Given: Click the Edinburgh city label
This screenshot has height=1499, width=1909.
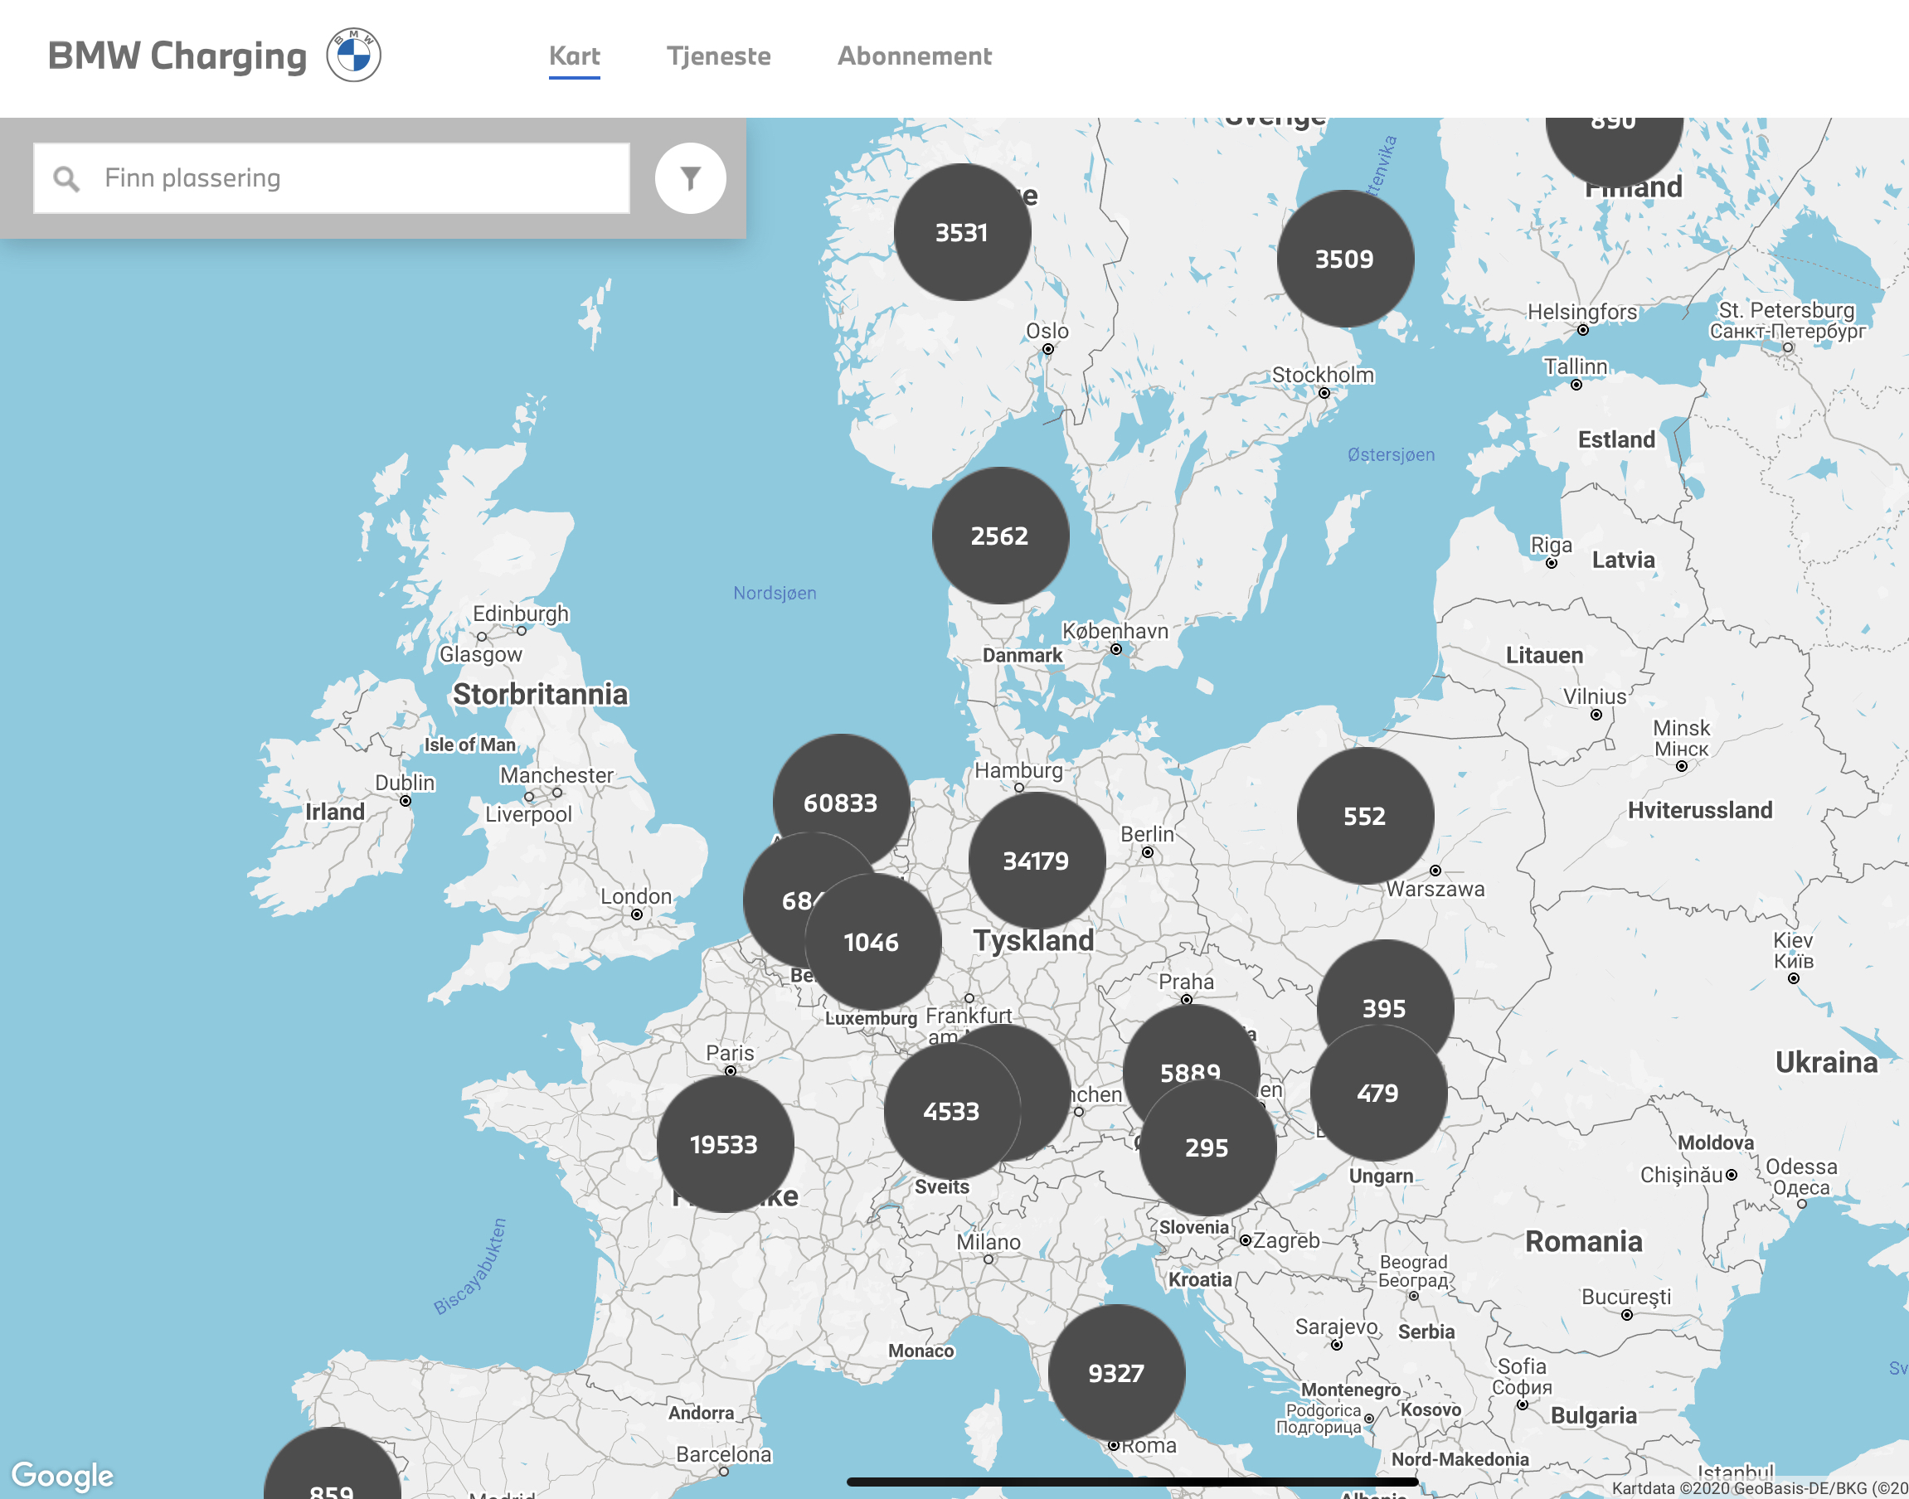Looking at the screenshot, I should point(522,613).
